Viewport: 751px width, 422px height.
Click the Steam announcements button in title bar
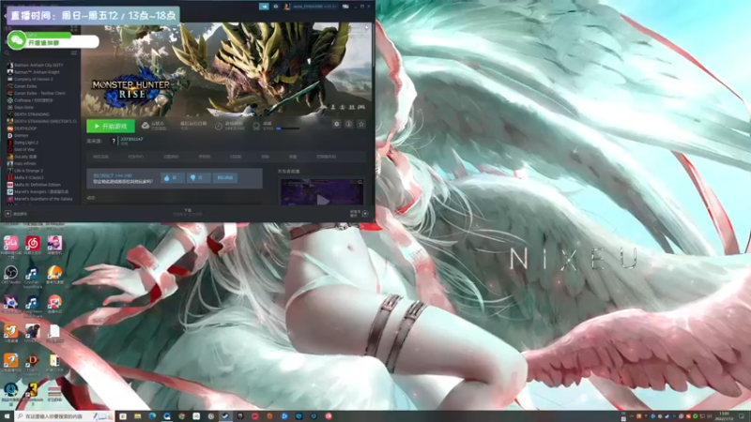coord(264,7)
